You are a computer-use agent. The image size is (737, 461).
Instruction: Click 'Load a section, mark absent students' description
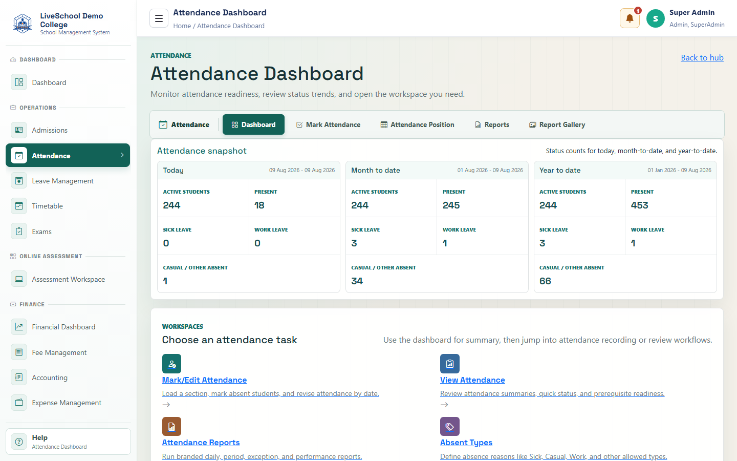[270, 393]
